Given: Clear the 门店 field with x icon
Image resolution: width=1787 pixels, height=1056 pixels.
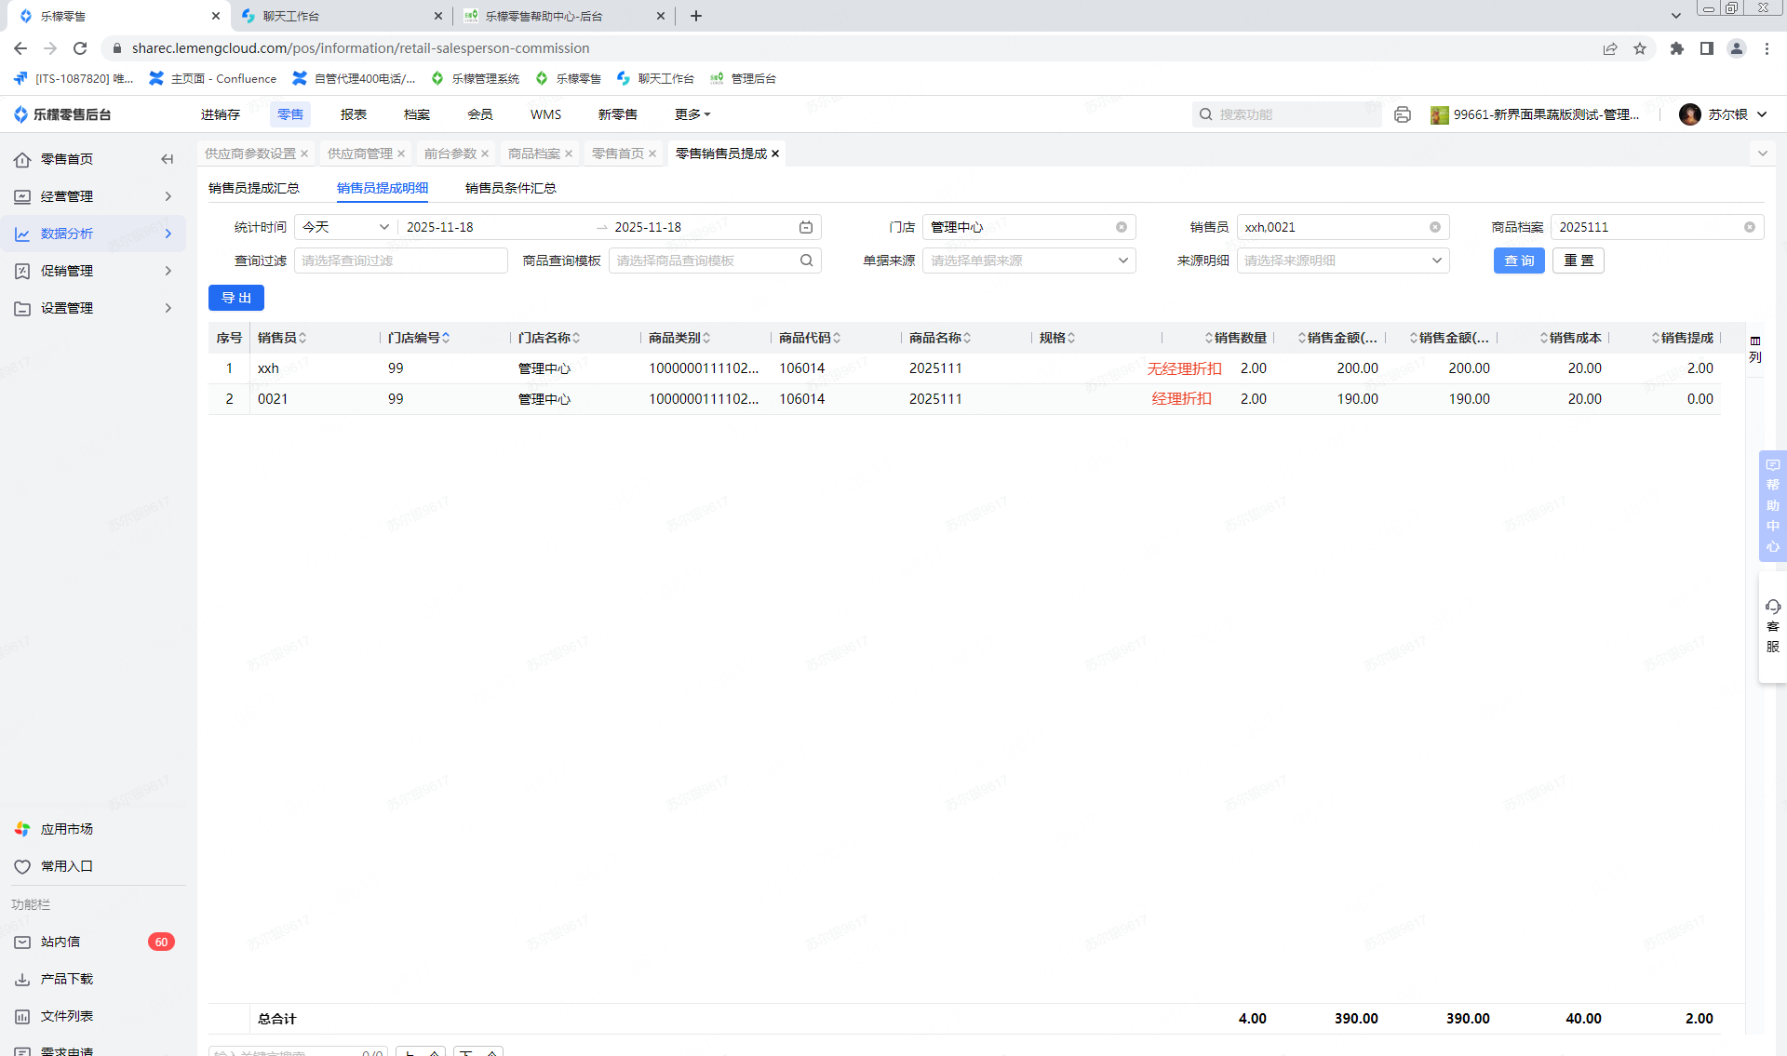Looking at the screenshot, I should click(x=1122, y=227).
